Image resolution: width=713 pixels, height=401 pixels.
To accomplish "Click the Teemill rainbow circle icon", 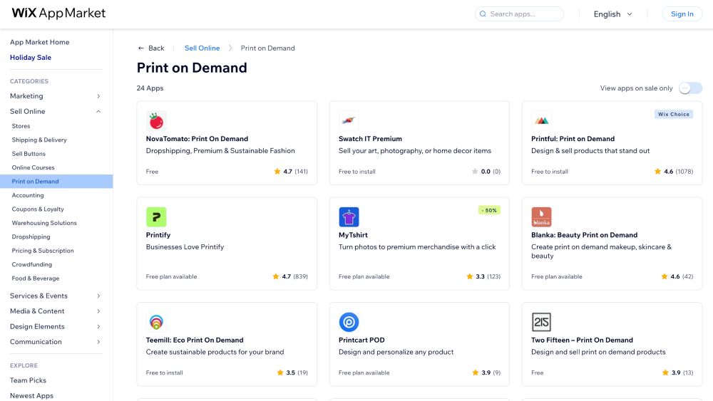I will click(x=156, y=322).
